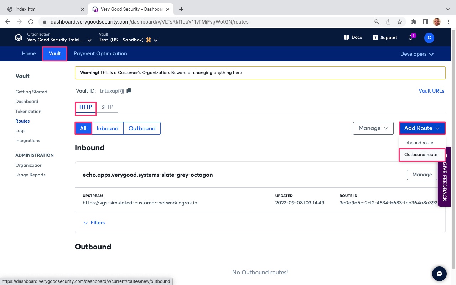Click upstream URL https://vgs-simulated-customer-network.ngrok.io
The image size is (456, 285).
point(140,203)
